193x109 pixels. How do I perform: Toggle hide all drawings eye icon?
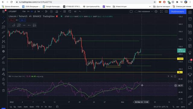click(3, 84)
